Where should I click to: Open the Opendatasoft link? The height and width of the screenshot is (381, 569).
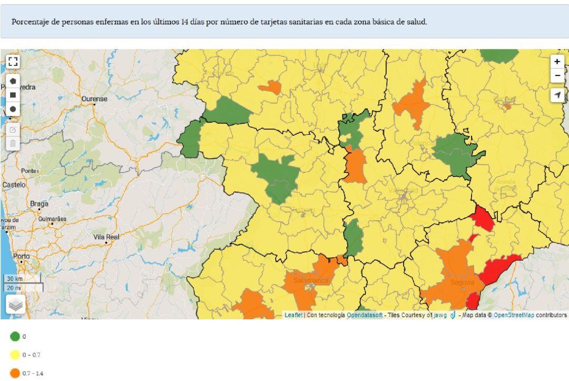365,315
